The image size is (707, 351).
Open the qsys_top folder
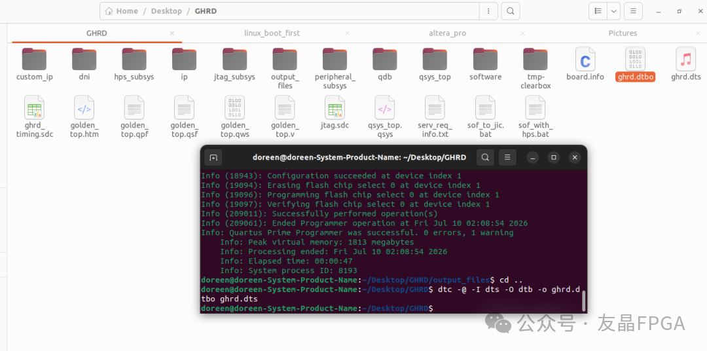[435, 64]
